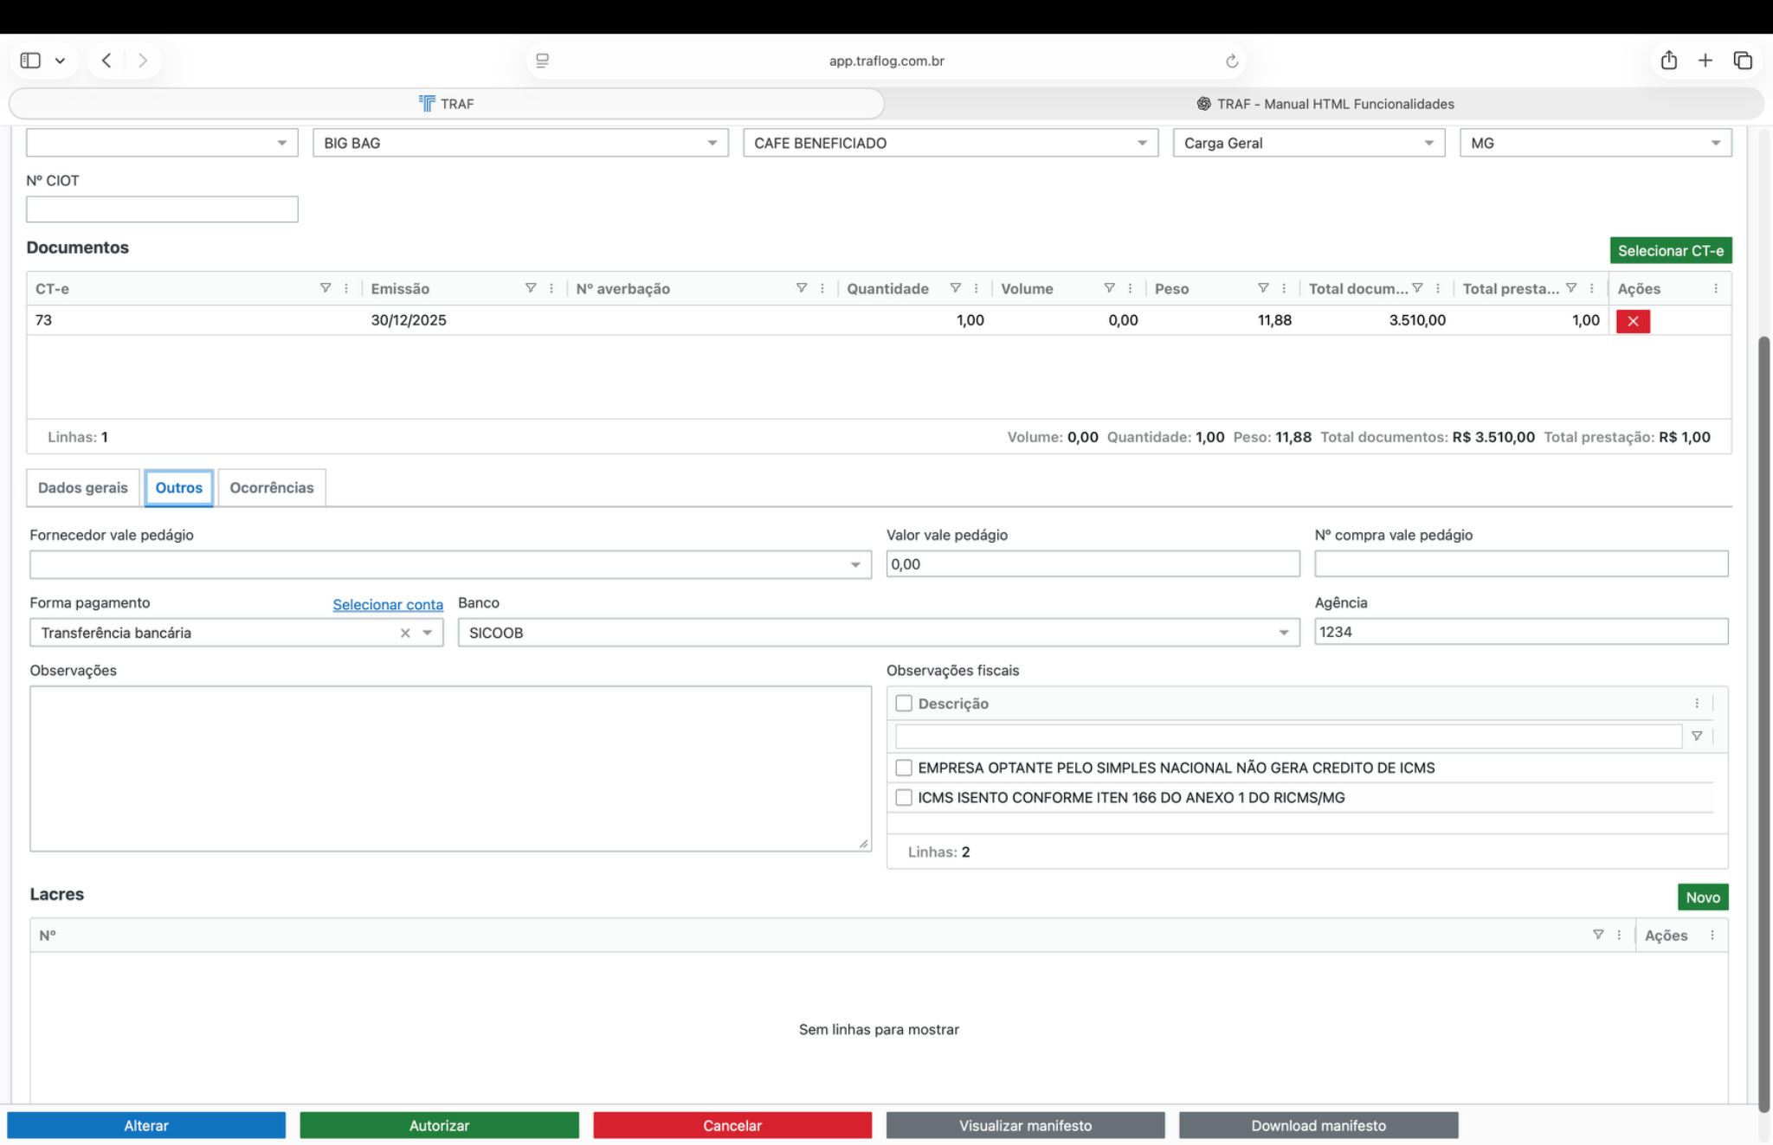
Task: Clear Forma pagamento with the X icon
Action: (405, 633)
